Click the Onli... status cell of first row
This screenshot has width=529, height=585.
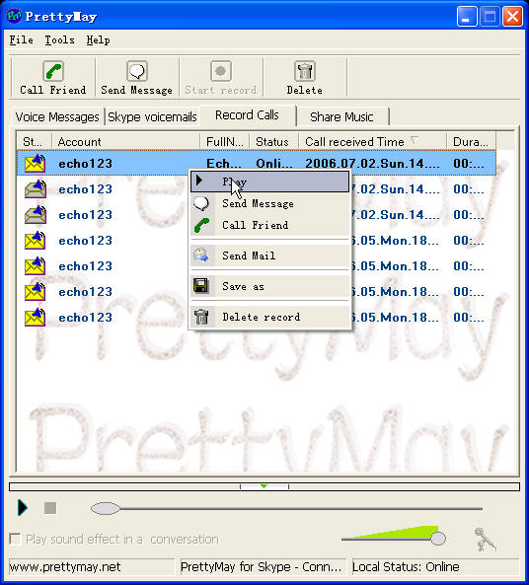pyautogui.click(x=274, y=164)
